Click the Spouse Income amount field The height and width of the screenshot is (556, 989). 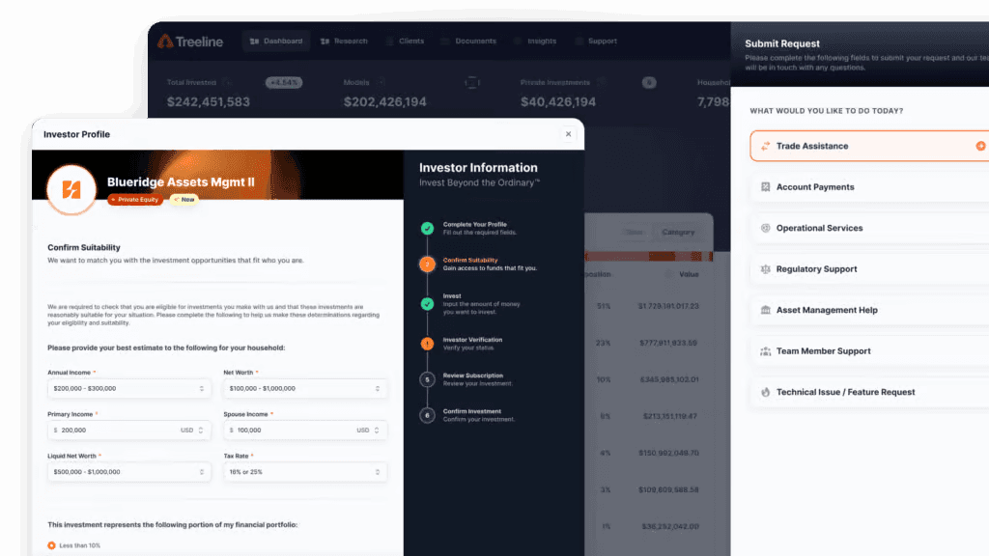coord(290,430)
